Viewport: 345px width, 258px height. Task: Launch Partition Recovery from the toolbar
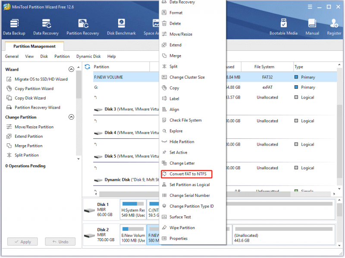83,27
